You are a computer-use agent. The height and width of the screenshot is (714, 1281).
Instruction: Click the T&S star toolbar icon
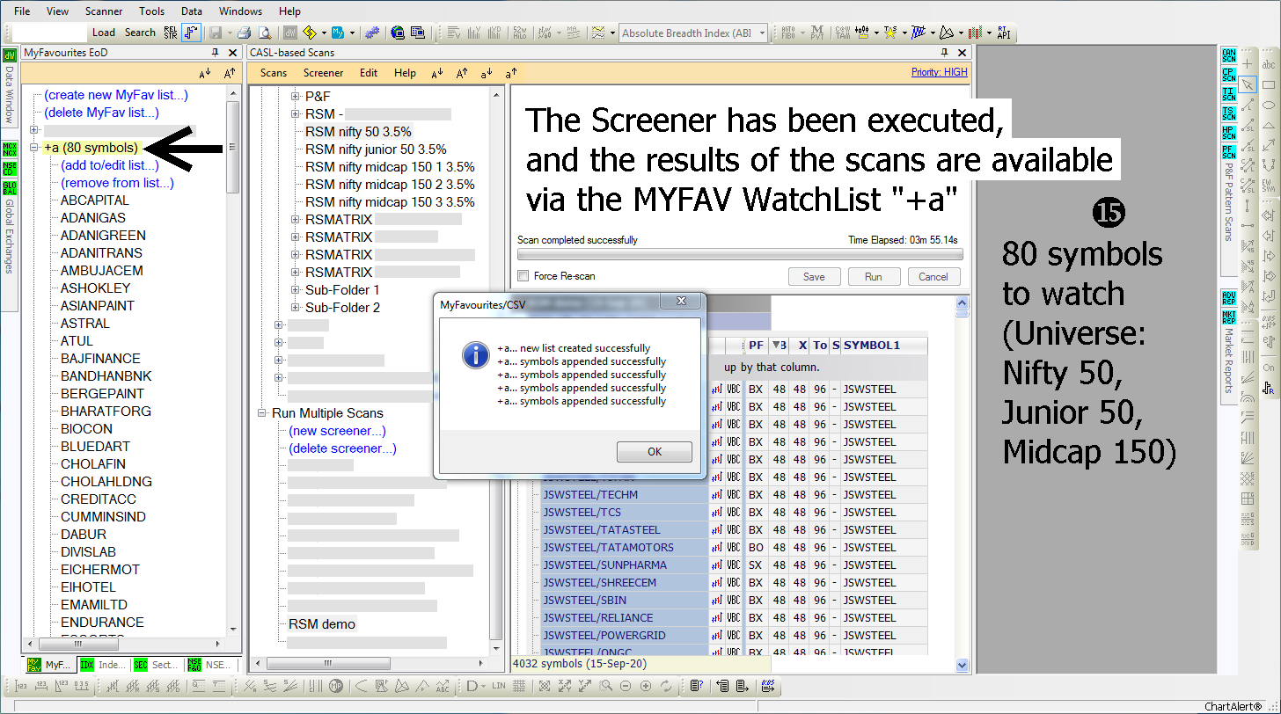tap(890, 33)
